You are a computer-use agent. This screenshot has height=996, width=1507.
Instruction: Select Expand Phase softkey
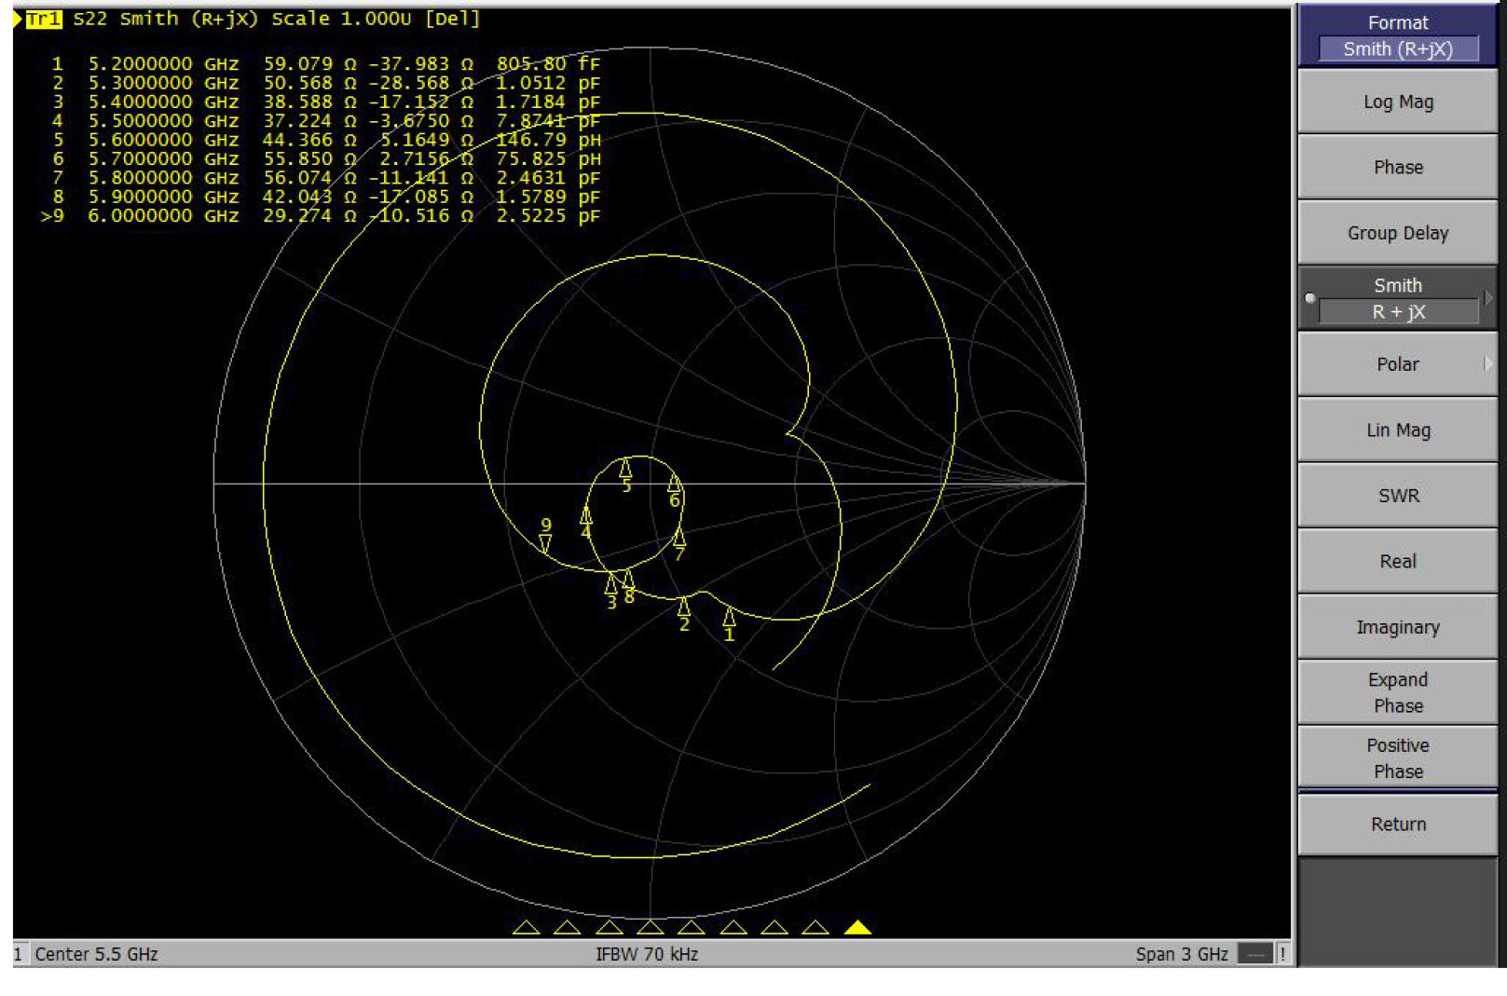point(1397,692)
